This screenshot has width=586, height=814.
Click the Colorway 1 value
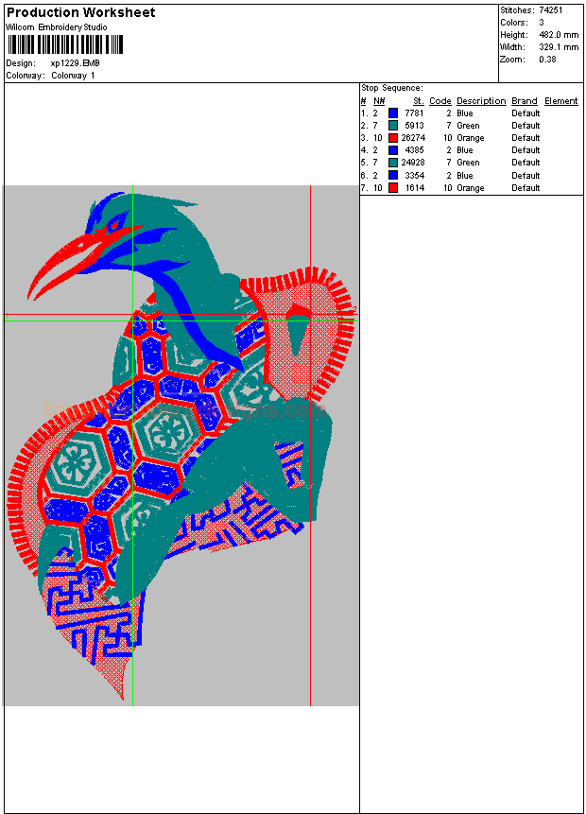(x=73, y=75)
